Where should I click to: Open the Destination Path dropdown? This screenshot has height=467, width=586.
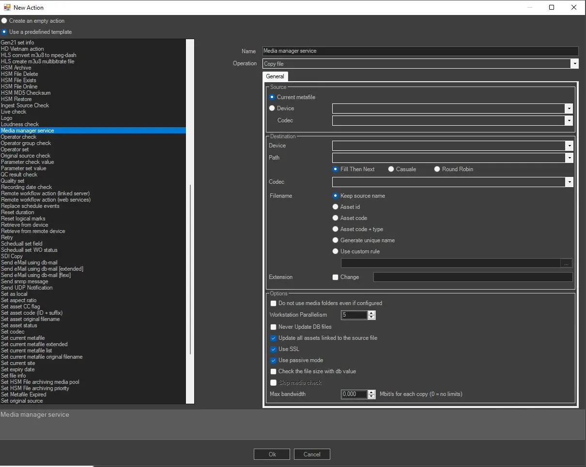point(569,158)
